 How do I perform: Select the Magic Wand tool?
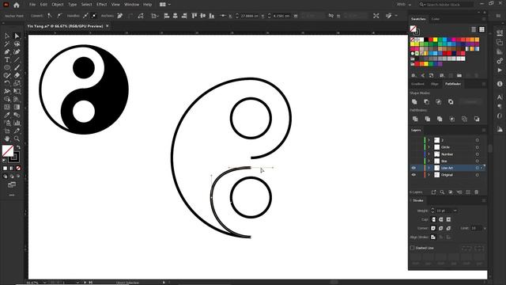7,44
